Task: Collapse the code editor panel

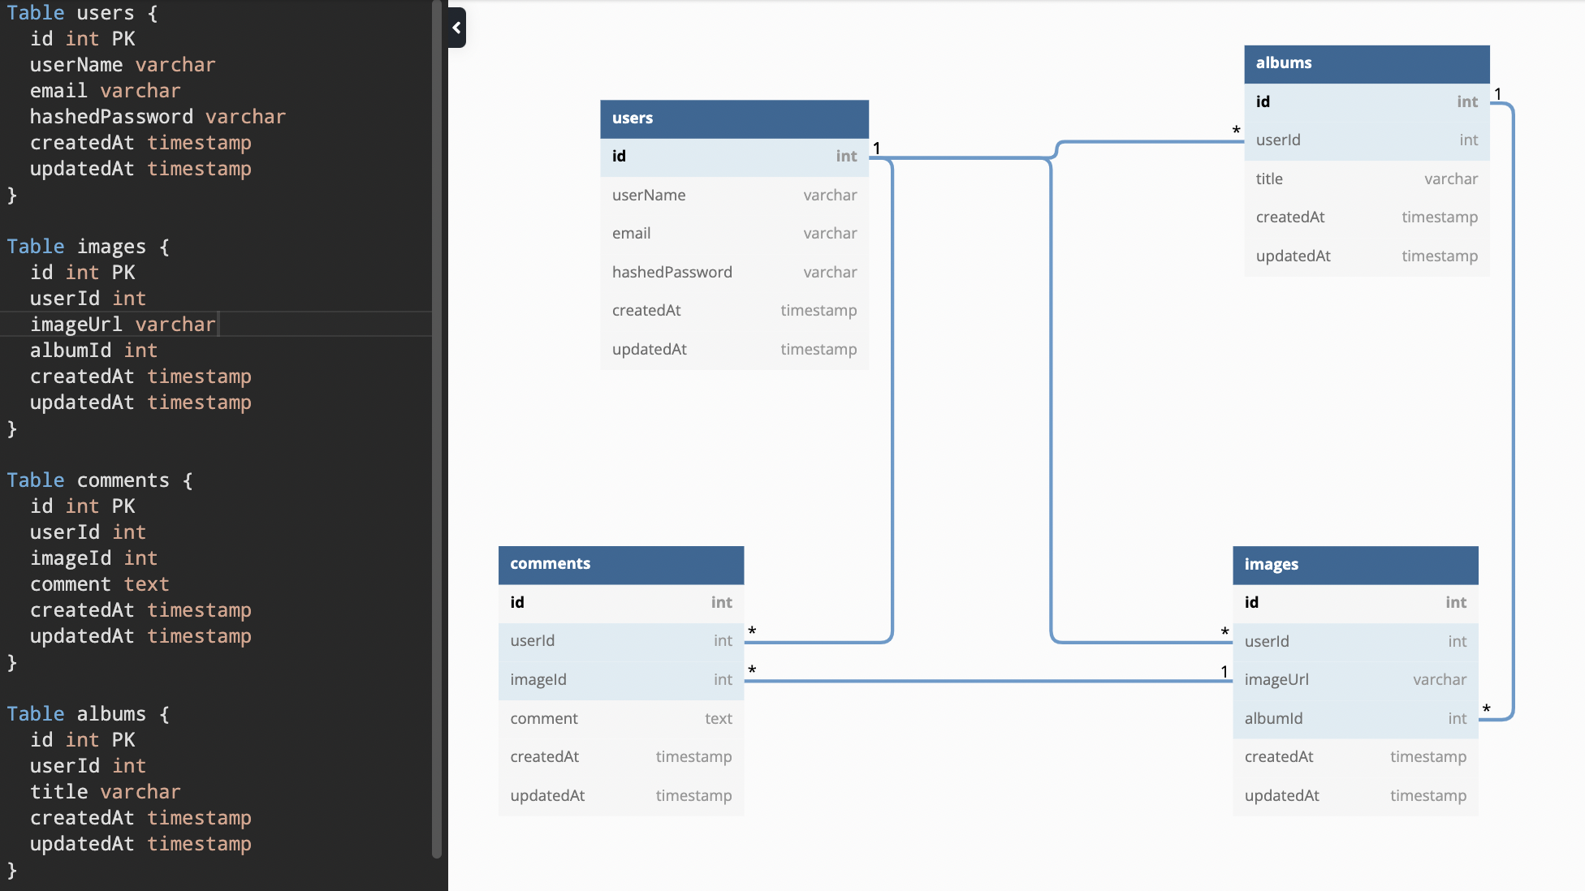Action: (456, 27)
